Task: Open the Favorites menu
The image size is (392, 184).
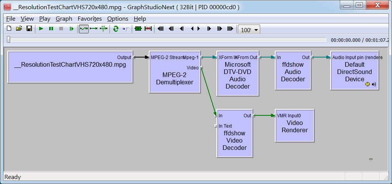Action: 90,19
